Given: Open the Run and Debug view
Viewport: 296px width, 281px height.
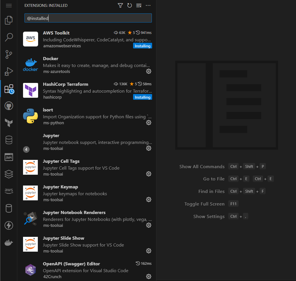Looking at the screenshot, I should [9, 72].
